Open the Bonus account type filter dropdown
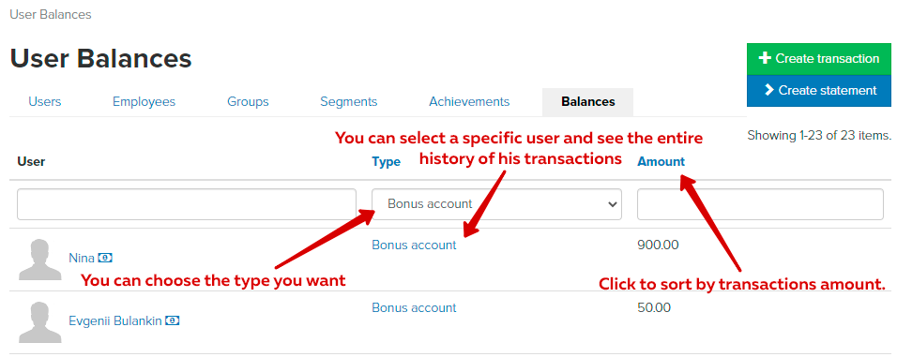The height and width of the screenshot is (357, 897). click(496, 204)
